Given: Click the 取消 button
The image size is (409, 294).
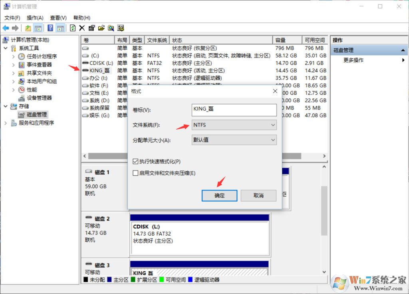Looking at the screenshot, I should (x=258, y=196).
